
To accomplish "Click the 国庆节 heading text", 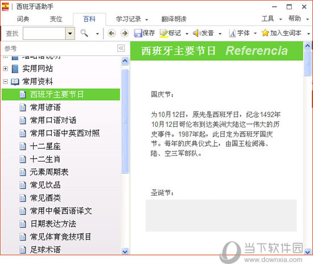I will coord(162,94).
